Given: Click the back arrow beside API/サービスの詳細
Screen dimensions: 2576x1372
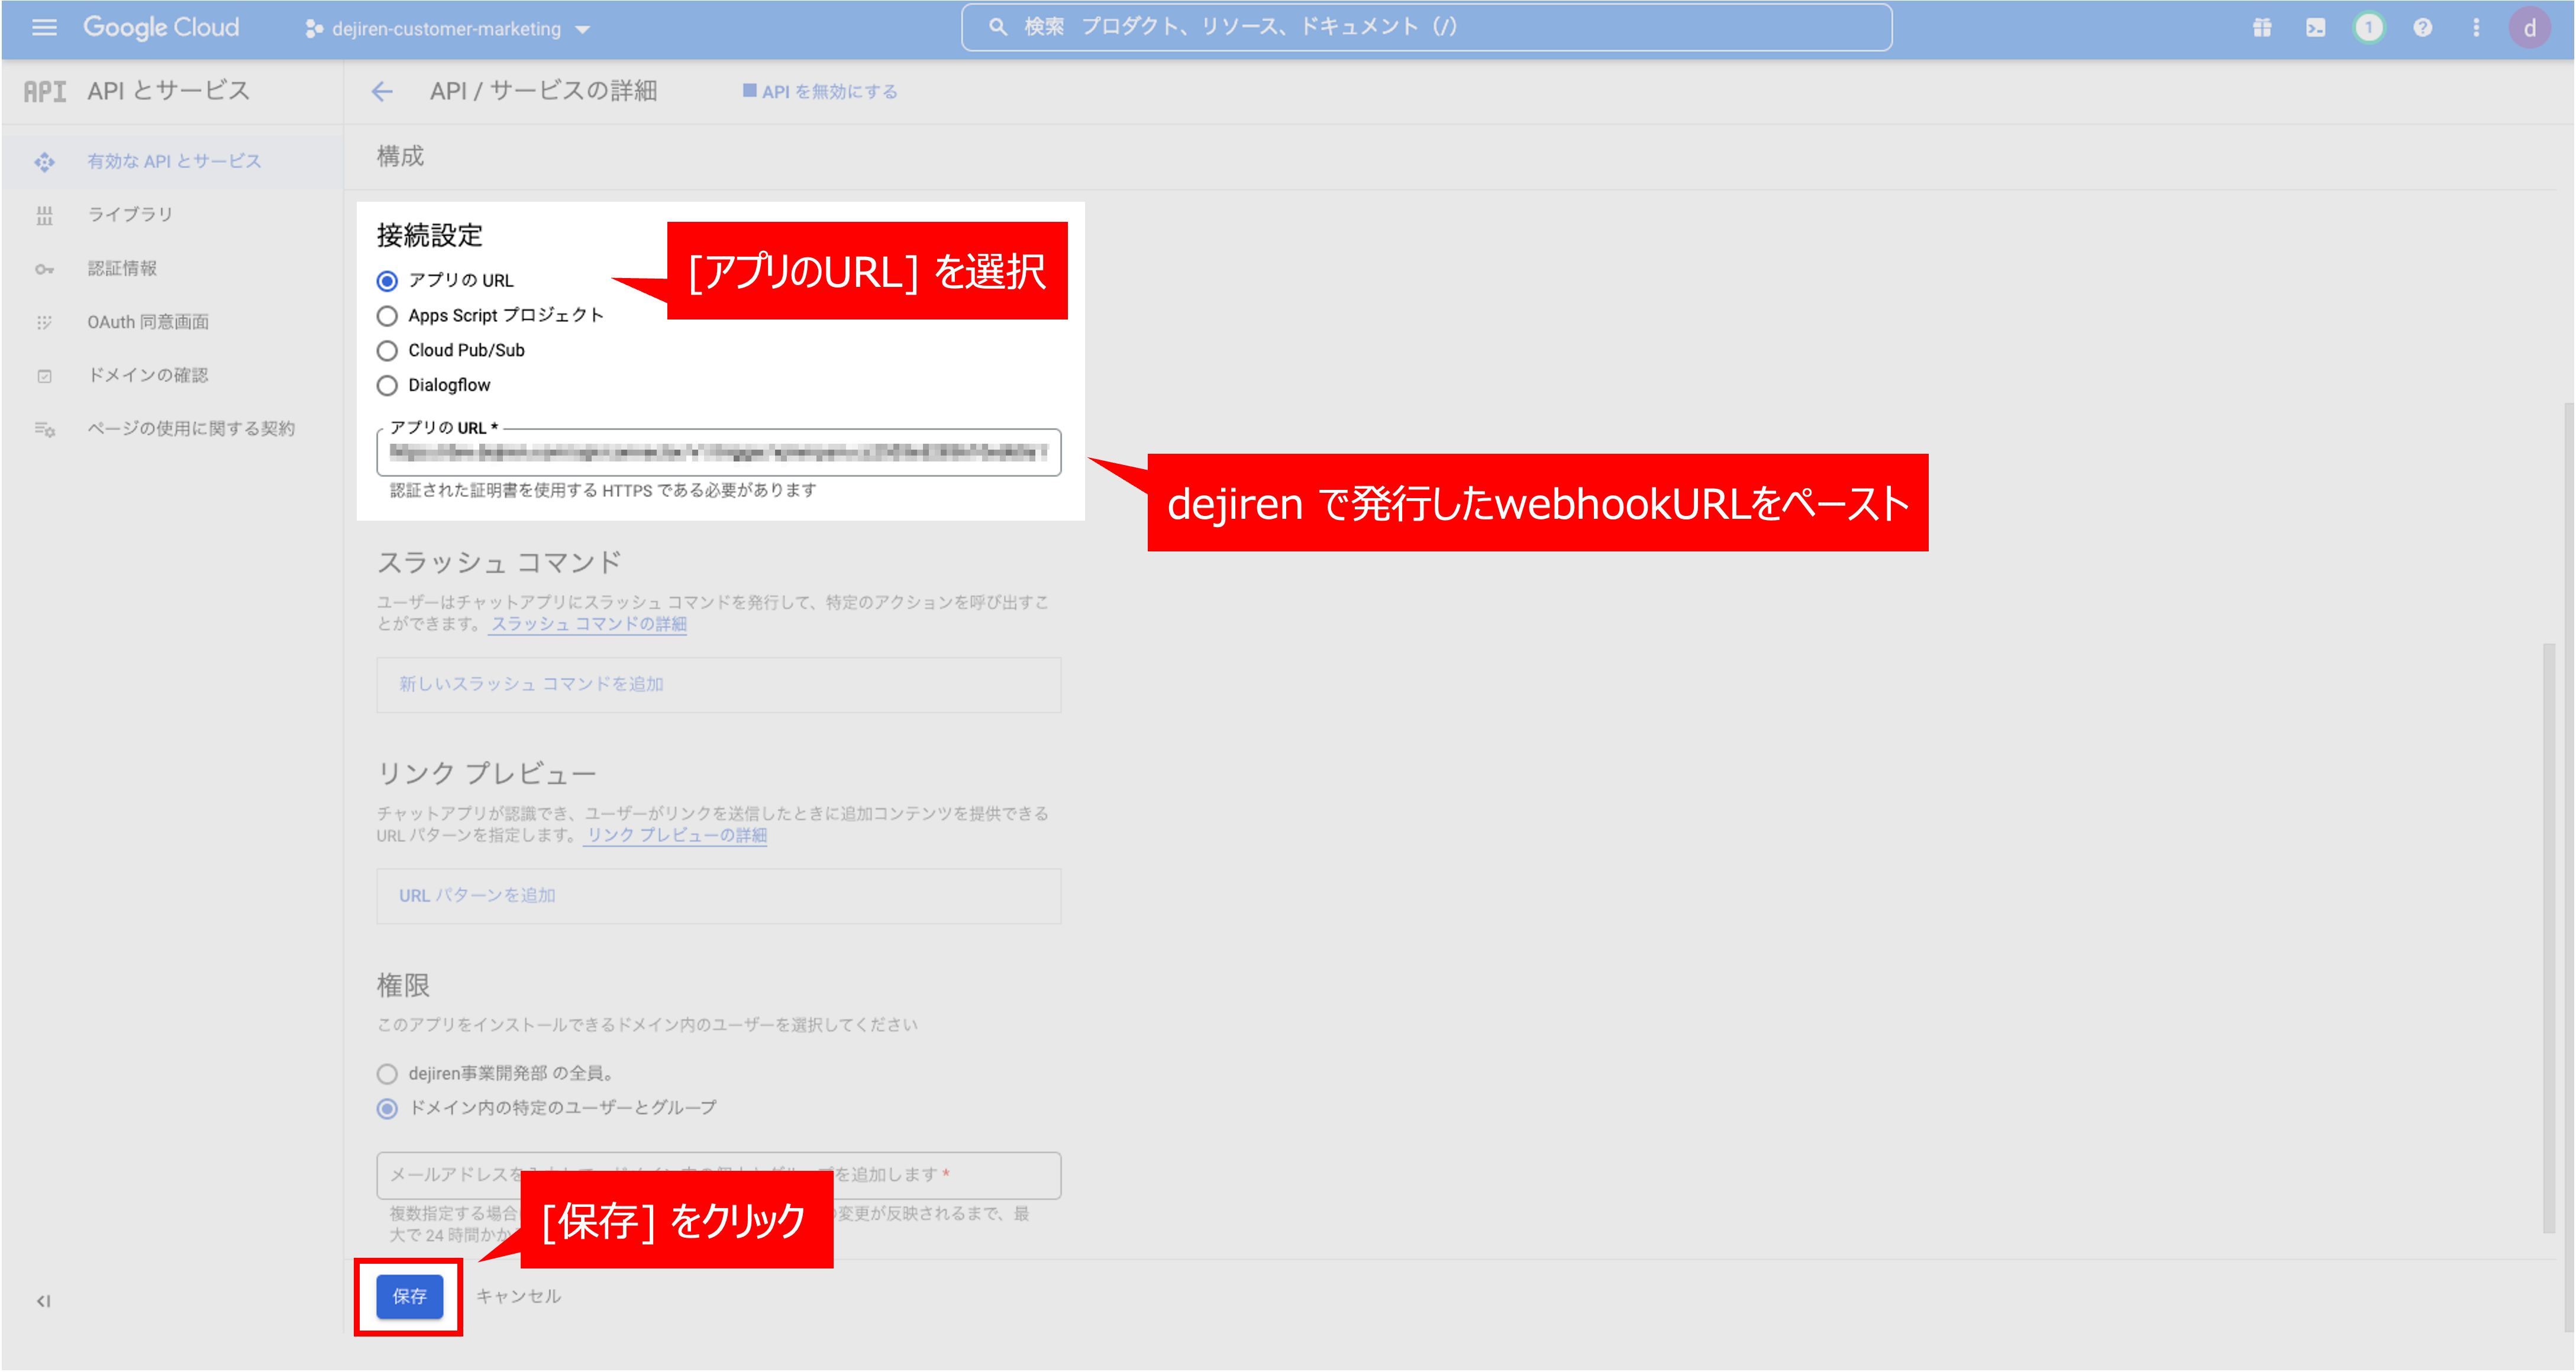Looking at the screenshot, I should 382,92.
